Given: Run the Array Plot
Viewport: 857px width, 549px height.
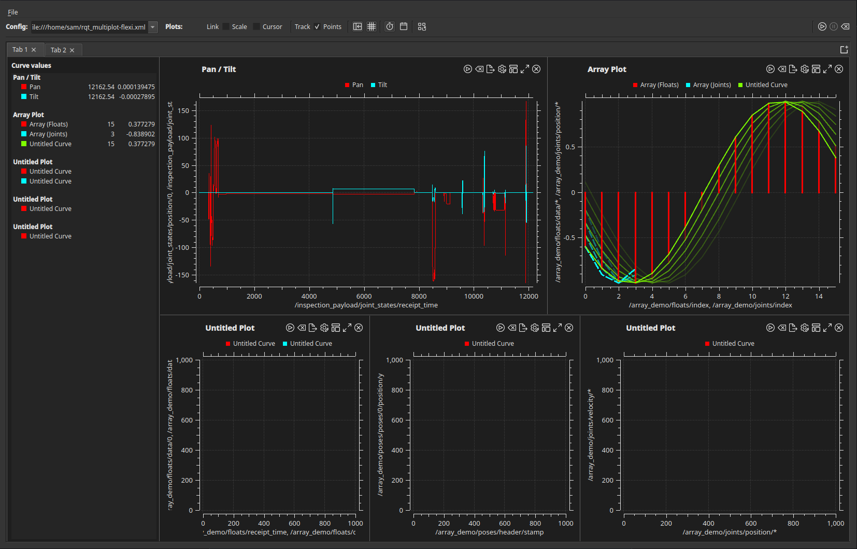Looking at the screenshot, I should point(770,69).
